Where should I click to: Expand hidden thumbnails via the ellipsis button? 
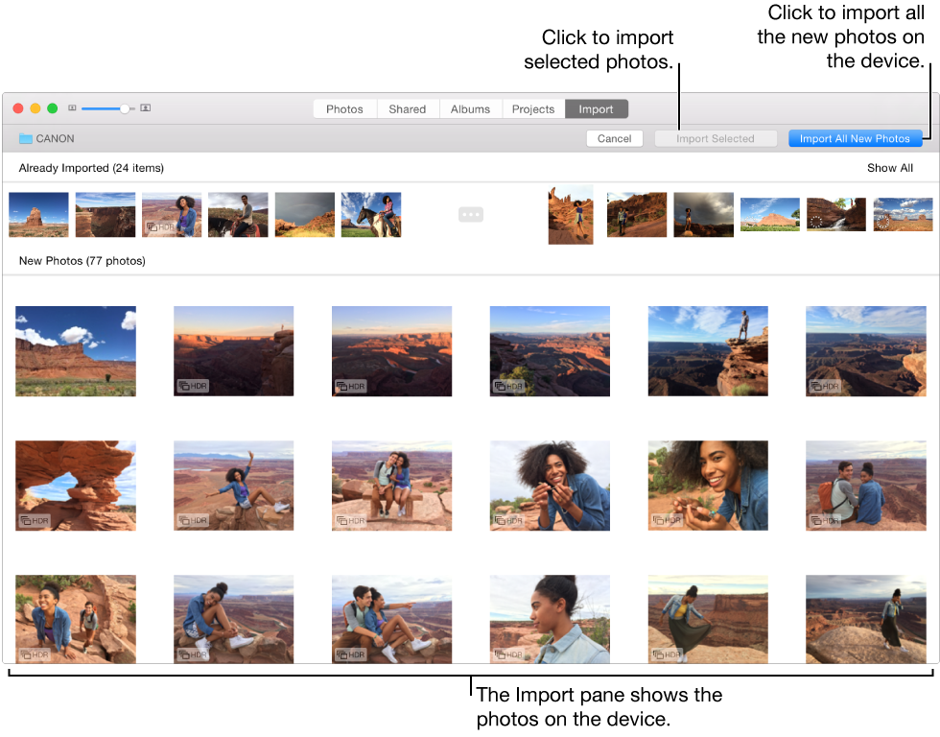tap(471, 214)
